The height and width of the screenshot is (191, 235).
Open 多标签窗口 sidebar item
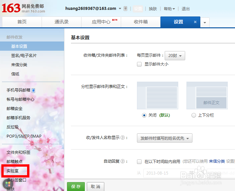click(x=17, y=180)
